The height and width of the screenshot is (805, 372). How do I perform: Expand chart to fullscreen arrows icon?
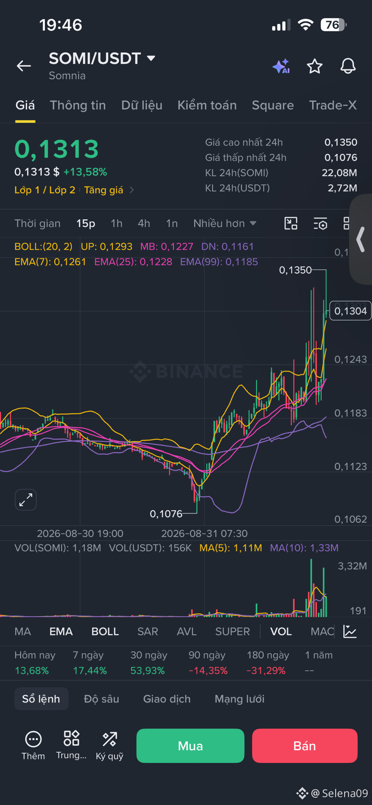click(26, 500)
